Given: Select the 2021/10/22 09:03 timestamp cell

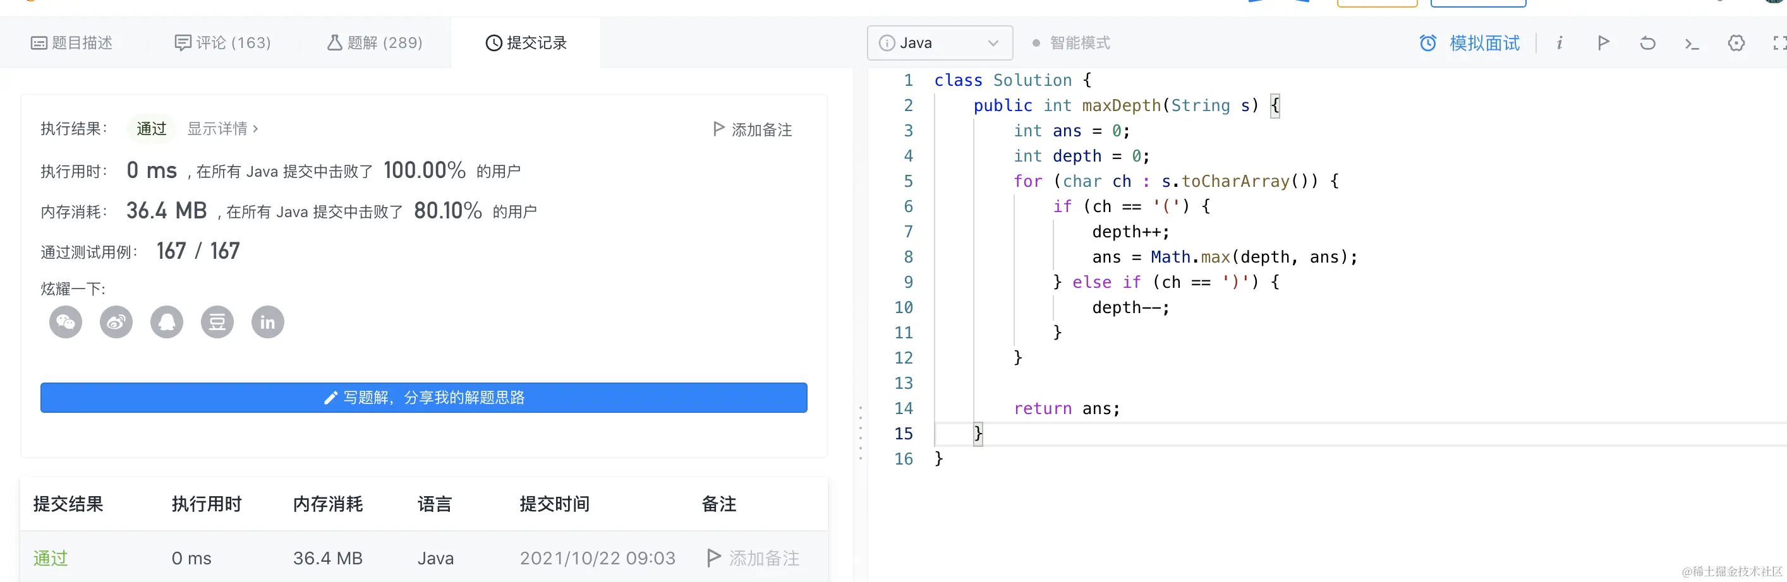Looking at the screenshot, I should 597,559.
